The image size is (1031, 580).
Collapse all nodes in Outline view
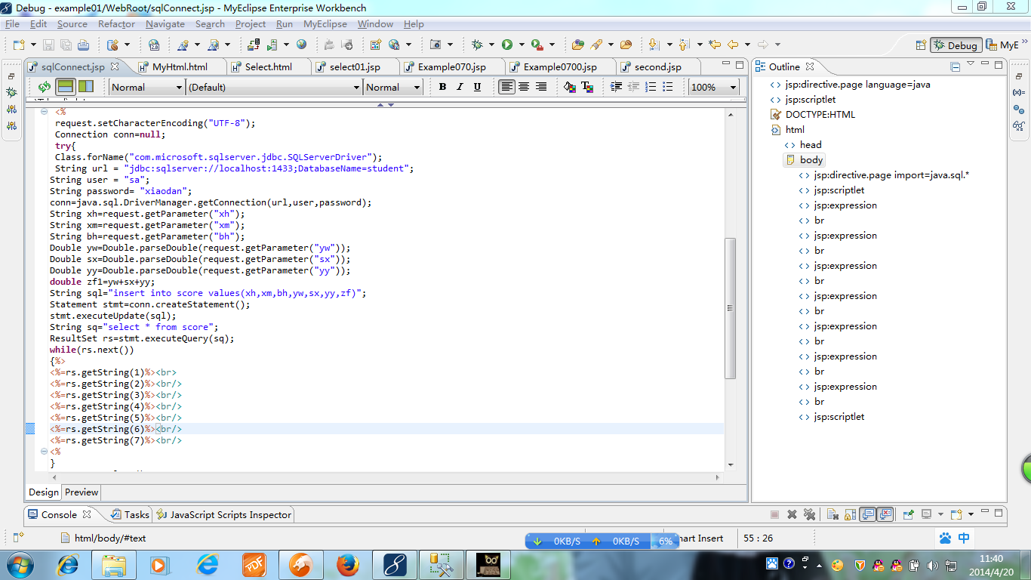click(955, 67)
